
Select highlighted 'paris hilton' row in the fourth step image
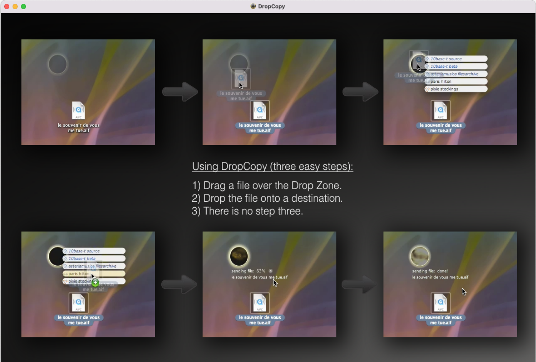94,274
